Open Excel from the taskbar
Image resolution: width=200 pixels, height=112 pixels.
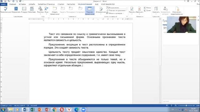coord(32,110)
